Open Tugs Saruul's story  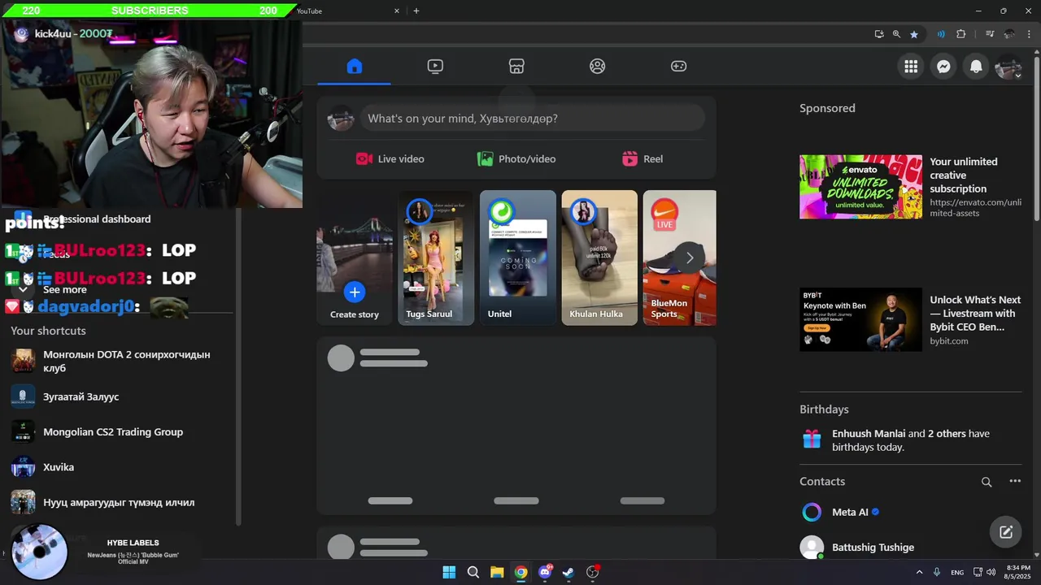pos(436,258)
